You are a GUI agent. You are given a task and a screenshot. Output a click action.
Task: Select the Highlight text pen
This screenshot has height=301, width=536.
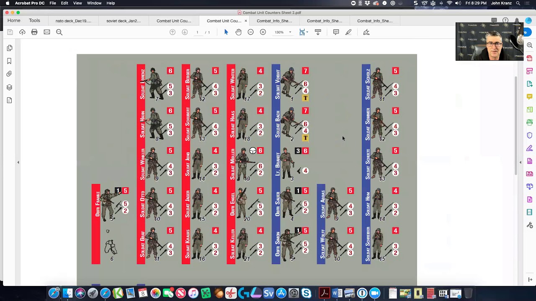(x=348, y=32)
